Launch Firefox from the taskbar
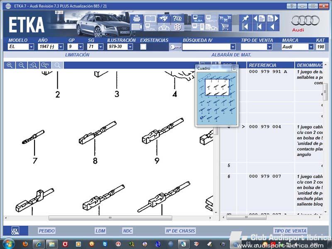This screenshot has width=332, height=249. click(x=25, y=244)
